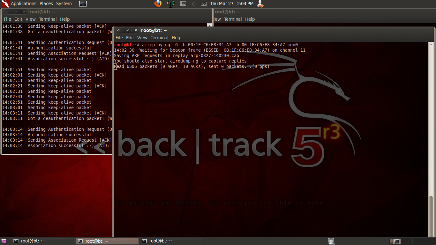Click the user account icon at the top right
The height and width of the screenshot is (245, 436).
tap(260, 4)
